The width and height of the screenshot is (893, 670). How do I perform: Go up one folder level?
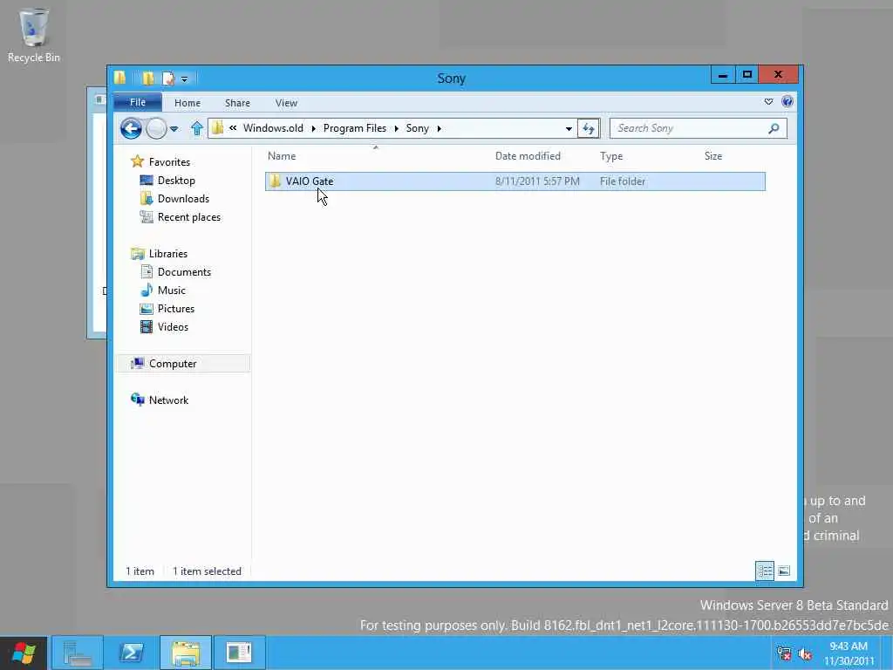[x=196, y=128]
